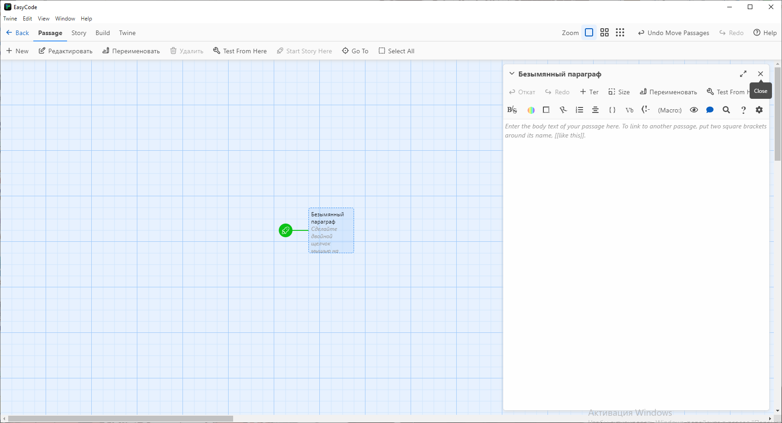Insert a curly-braces whitespace collapse
This screenshot has width=782, height=423.
click(x=612, y=110)
